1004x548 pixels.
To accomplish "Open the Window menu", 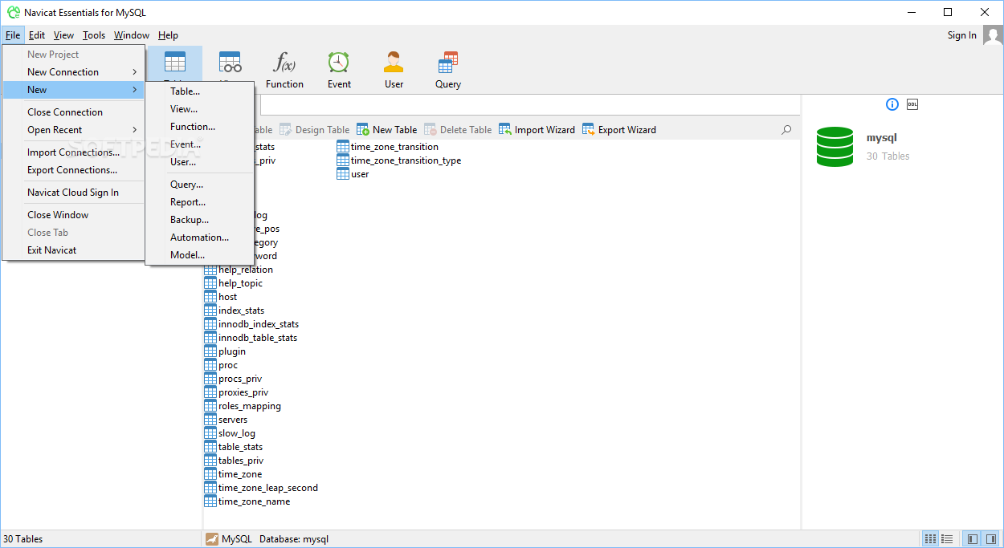I will (132, 35).
